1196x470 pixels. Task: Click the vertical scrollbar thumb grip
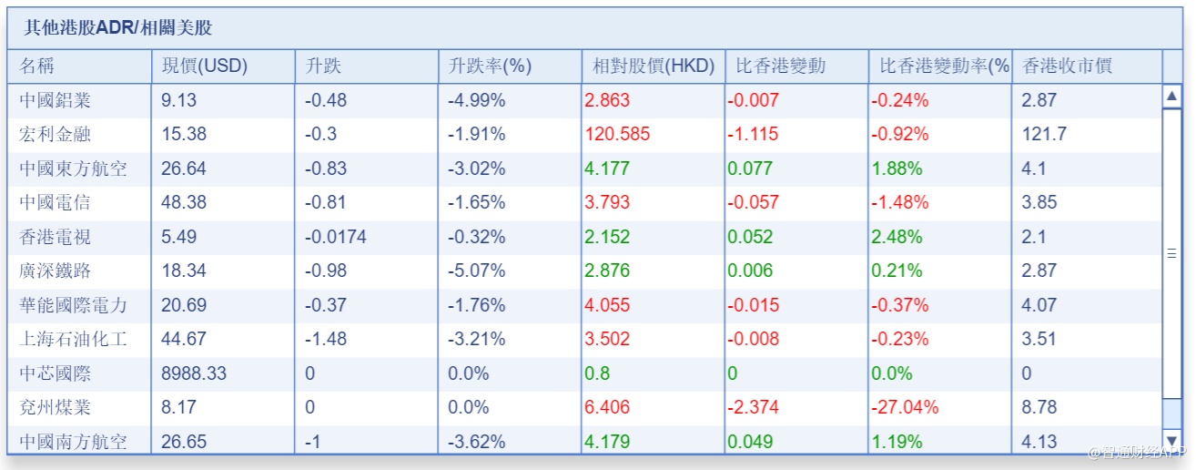(x=1172, y=254)
